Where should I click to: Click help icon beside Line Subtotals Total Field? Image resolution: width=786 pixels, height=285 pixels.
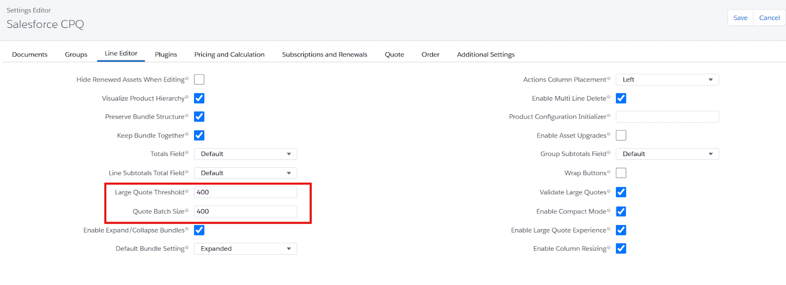(187, 172)
